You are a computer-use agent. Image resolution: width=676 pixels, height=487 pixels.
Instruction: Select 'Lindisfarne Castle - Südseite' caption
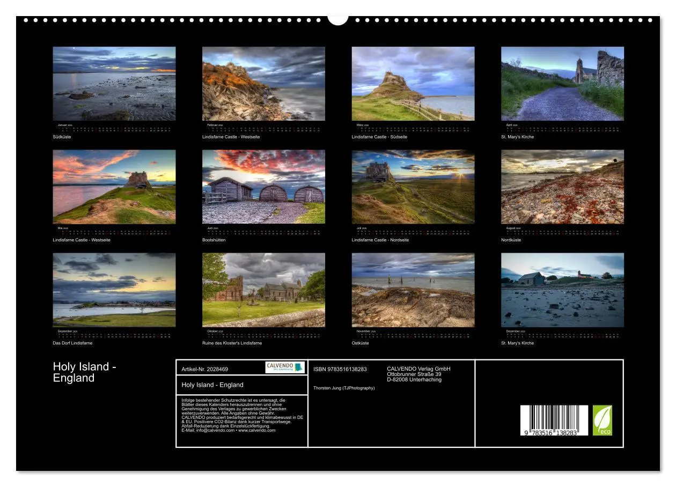coord(379,137)
